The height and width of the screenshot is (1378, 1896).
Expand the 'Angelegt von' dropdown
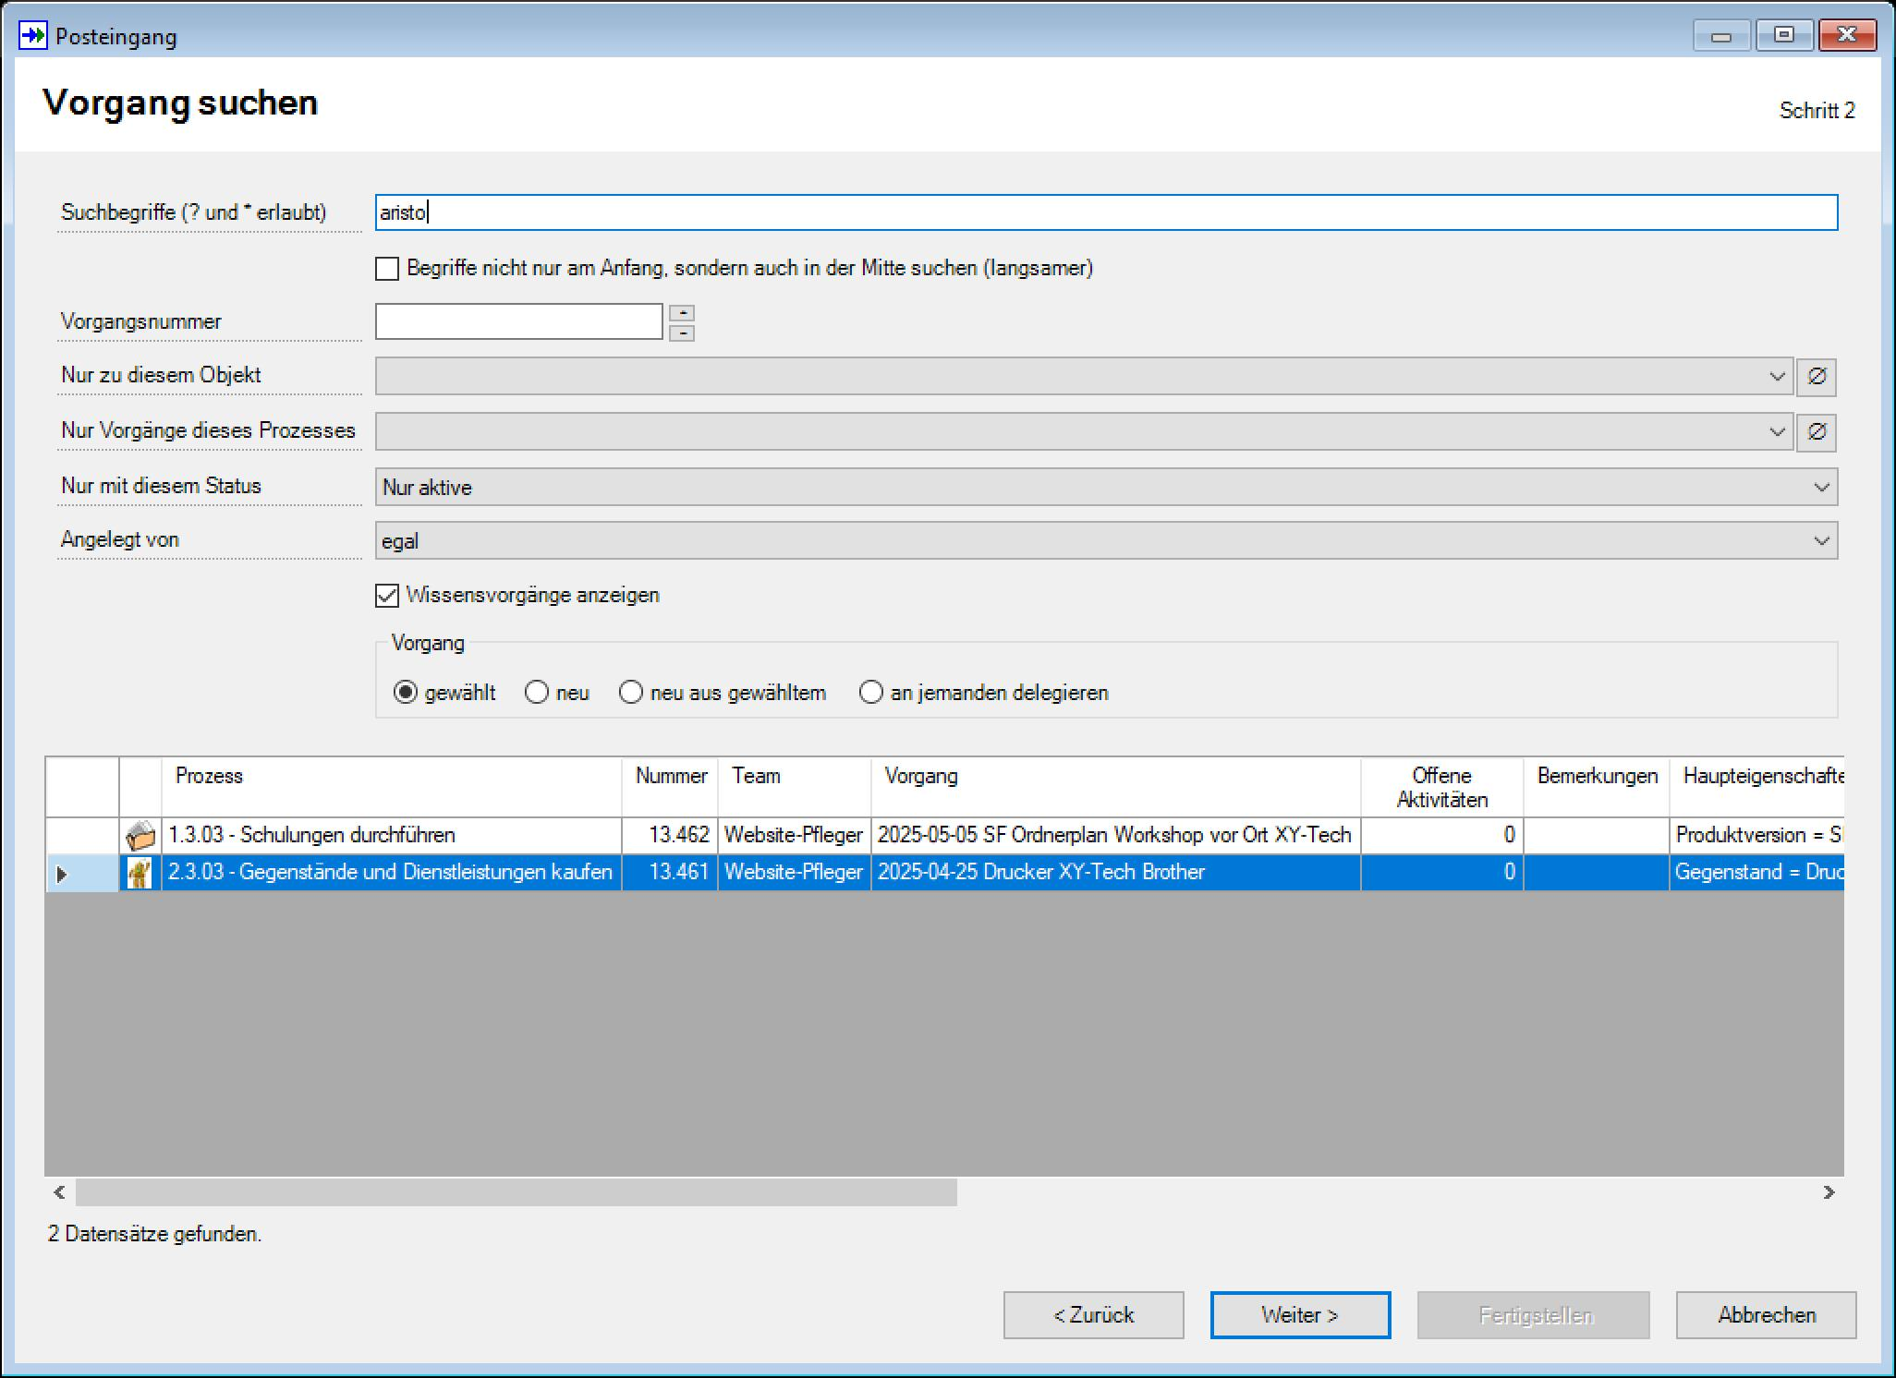click(1106, 540)
